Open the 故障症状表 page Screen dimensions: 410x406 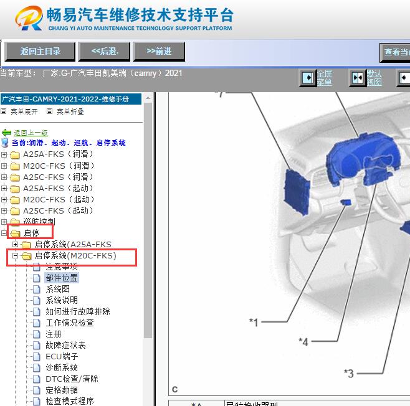coord(65,345)
